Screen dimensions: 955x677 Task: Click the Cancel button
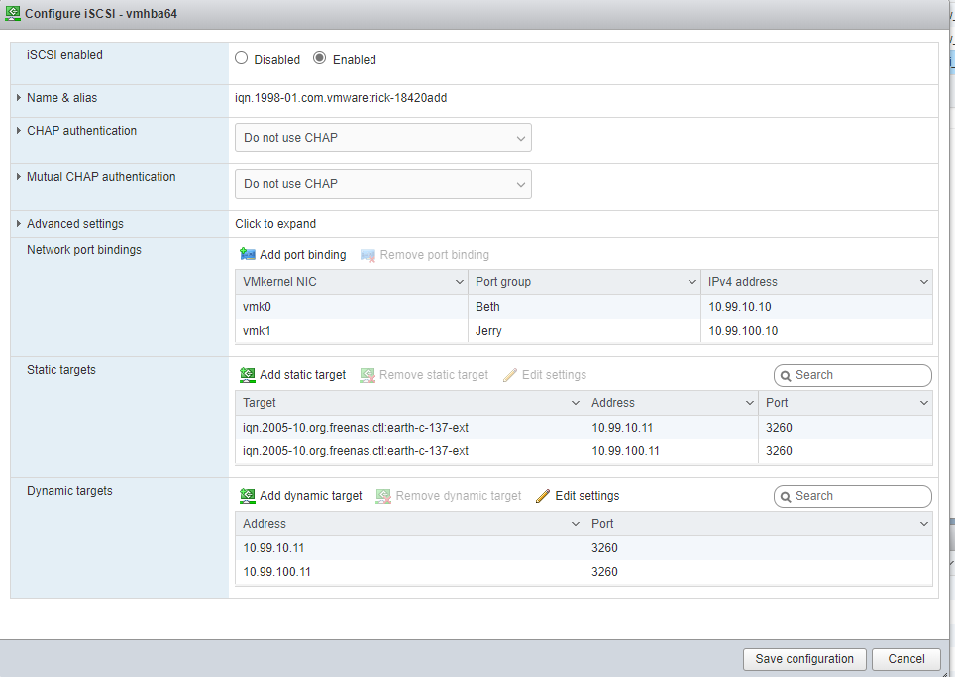point(906,659)
